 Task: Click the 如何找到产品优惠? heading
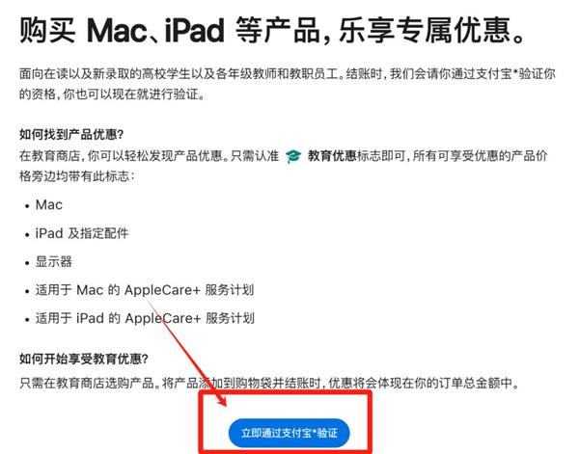pos(71,135)
